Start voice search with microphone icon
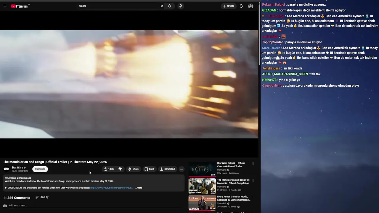Viewport: 379px width, 213px height. (x=181, y=6)
